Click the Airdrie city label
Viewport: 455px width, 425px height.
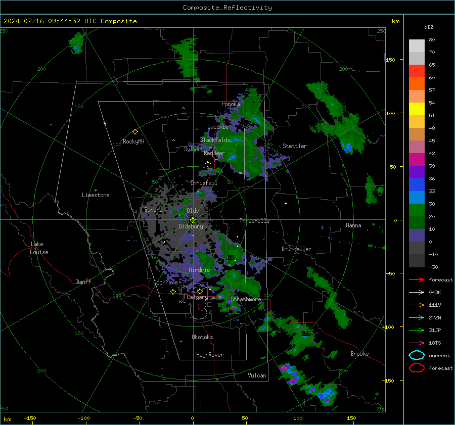tap(199, 270)
